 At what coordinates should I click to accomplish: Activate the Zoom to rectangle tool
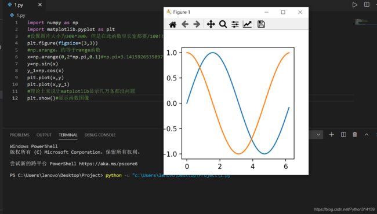[x=223, y=24]
